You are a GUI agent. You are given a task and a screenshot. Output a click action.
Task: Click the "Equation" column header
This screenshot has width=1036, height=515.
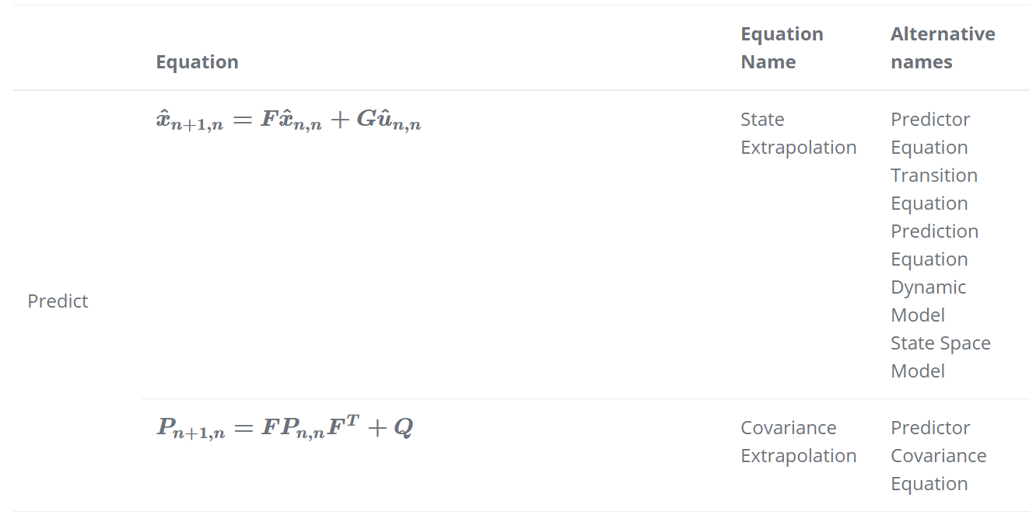pos(197,62)
